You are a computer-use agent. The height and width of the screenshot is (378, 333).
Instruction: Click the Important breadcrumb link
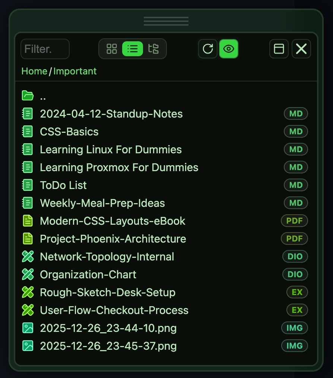coord(75,71)
